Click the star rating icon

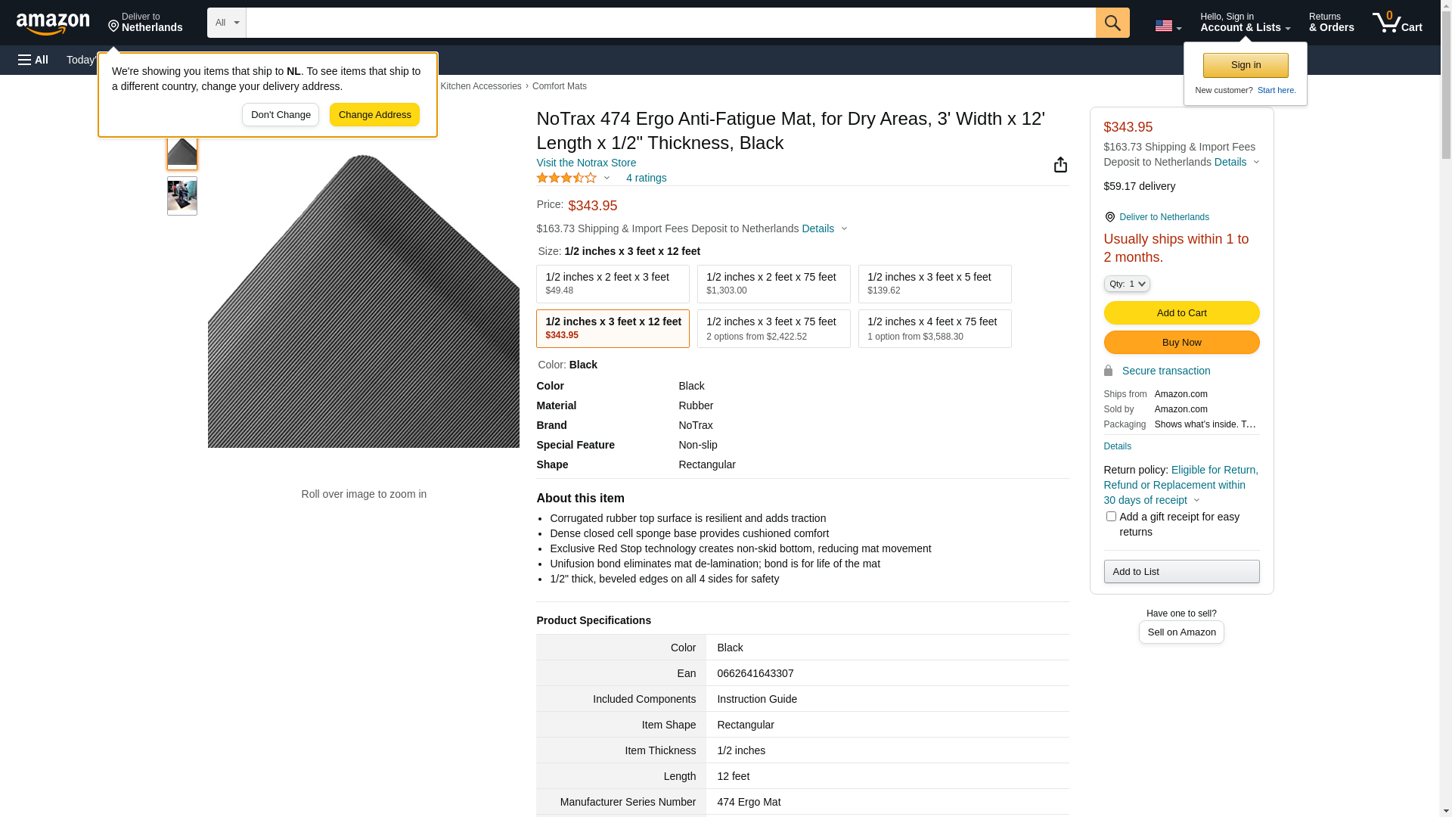[566, 178]
